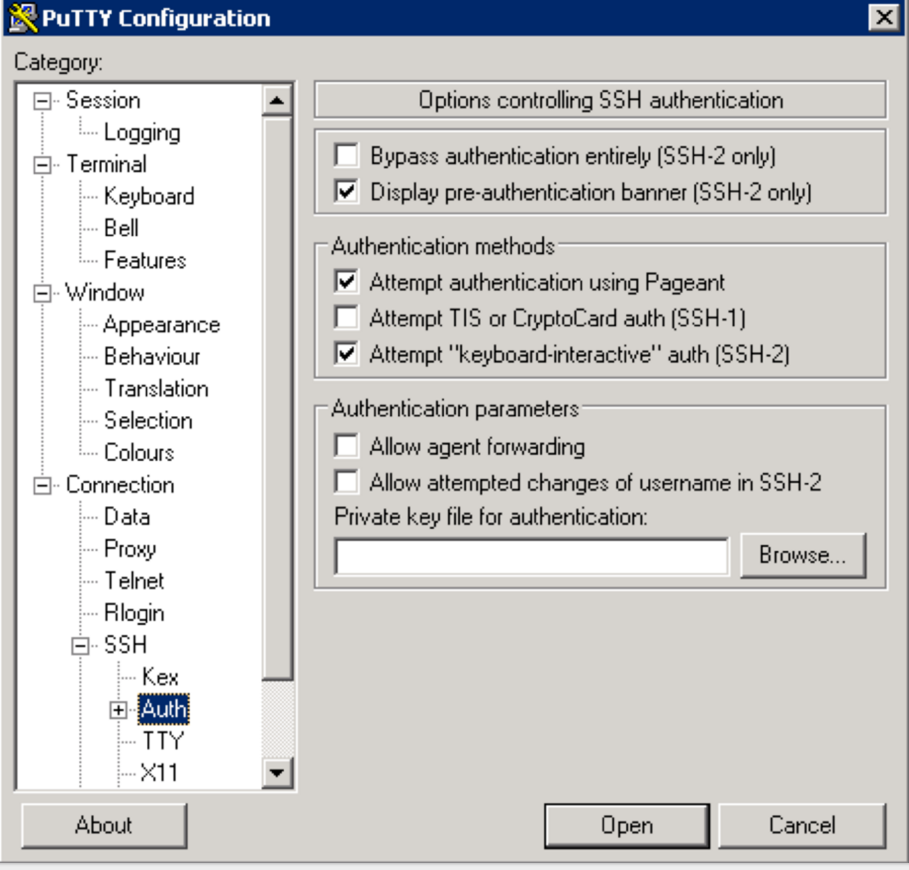Close the PuTTY Configuration window
The image size is (909, 870).
[x=884, y=17]
